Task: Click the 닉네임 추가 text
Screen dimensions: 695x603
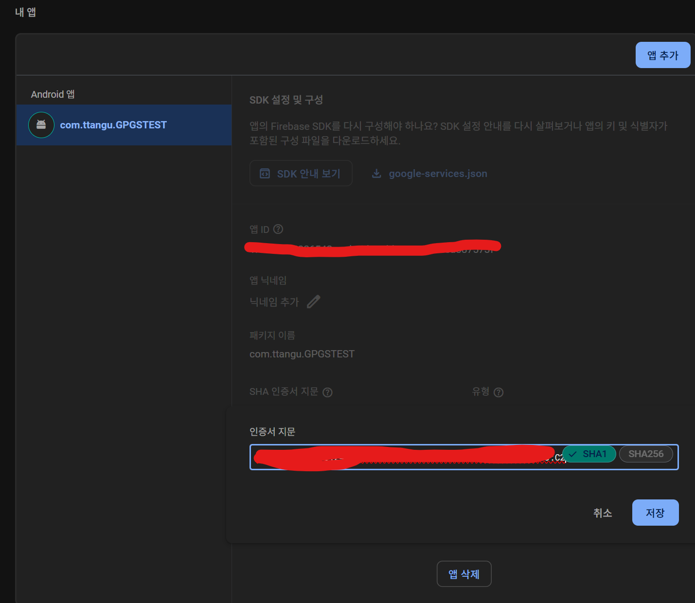Action: pos(274,302)
